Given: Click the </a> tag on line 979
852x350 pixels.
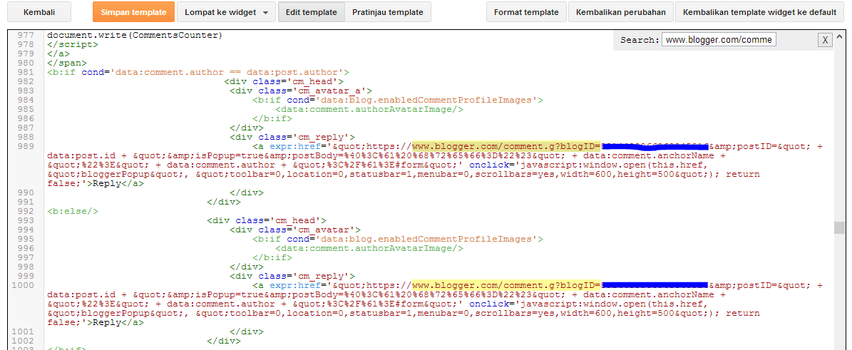Looking at the screenshot, I should tap(58, 53).
